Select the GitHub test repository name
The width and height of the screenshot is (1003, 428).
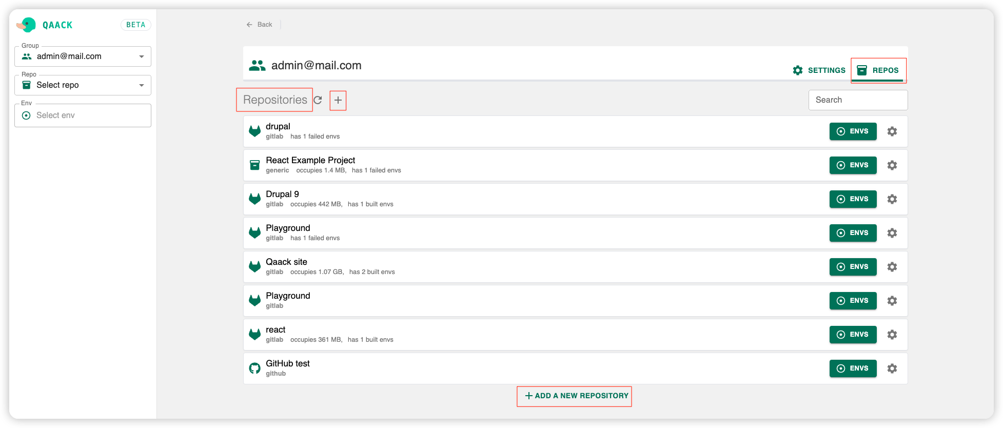pos(288,363)
